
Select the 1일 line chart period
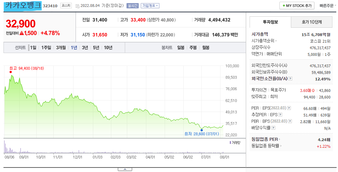click(x=33, y=48)
